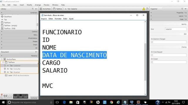Viewport: 188px width, 105px height.
Task: Expand the 3D library section
Action: (x=19, y=48)
